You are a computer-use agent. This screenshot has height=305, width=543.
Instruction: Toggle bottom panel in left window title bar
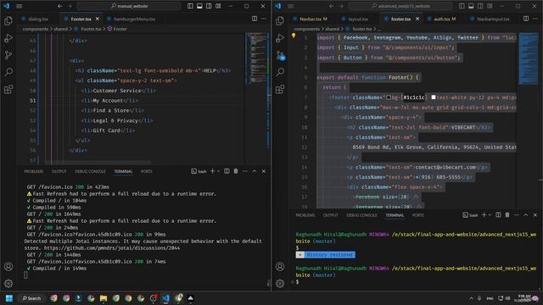click(199, 6)
